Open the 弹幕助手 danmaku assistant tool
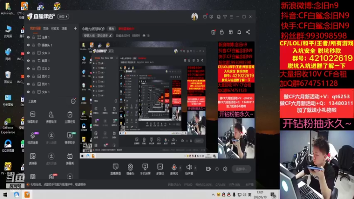This screenshot has width=354, height=199. click(x=33, y=117)
